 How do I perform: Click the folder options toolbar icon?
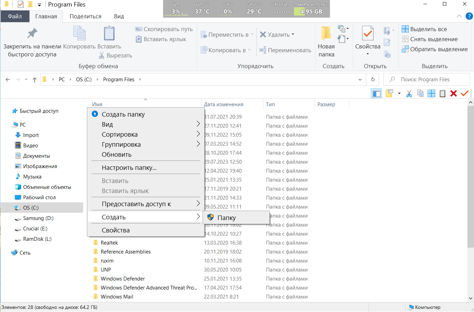click(389, 93)
